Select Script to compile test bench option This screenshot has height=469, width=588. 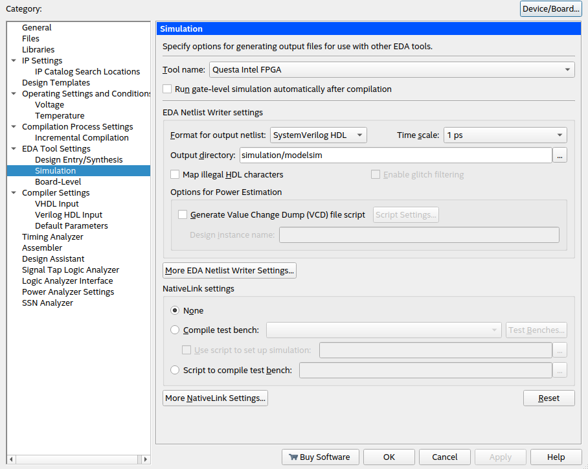point(175,370)
